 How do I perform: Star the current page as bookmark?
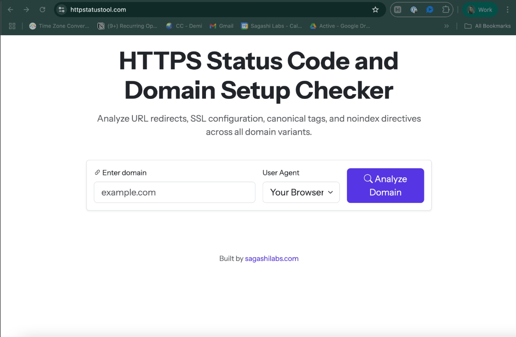click(375, 9)
